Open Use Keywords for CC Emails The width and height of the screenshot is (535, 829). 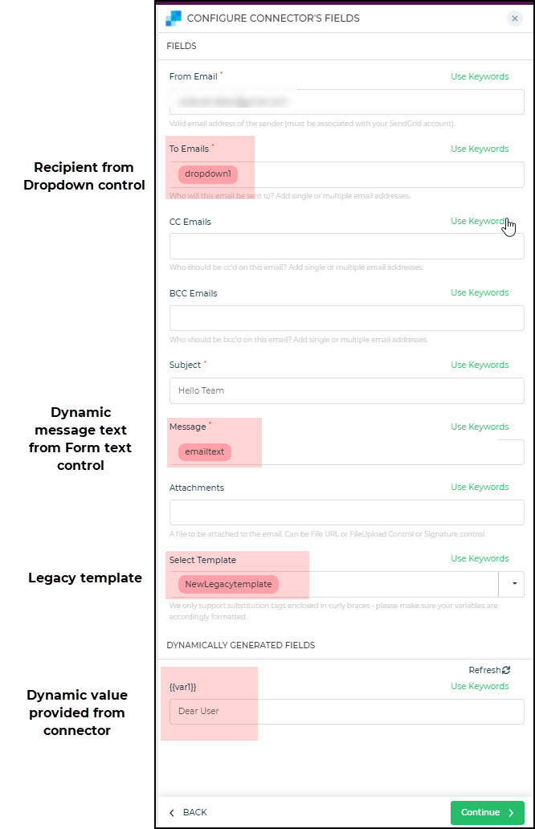point(480,221)
